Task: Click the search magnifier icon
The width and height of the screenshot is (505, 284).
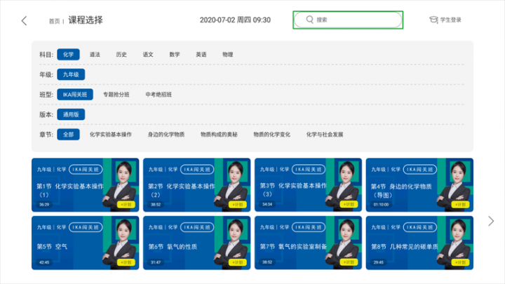Action: click(x=309, y=20)
